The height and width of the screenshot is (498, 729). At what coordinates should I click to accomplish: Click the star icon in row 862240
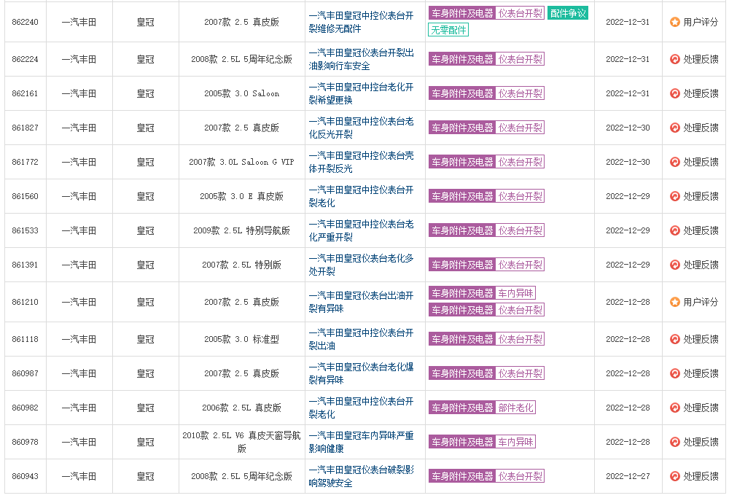tap(674, 22)
